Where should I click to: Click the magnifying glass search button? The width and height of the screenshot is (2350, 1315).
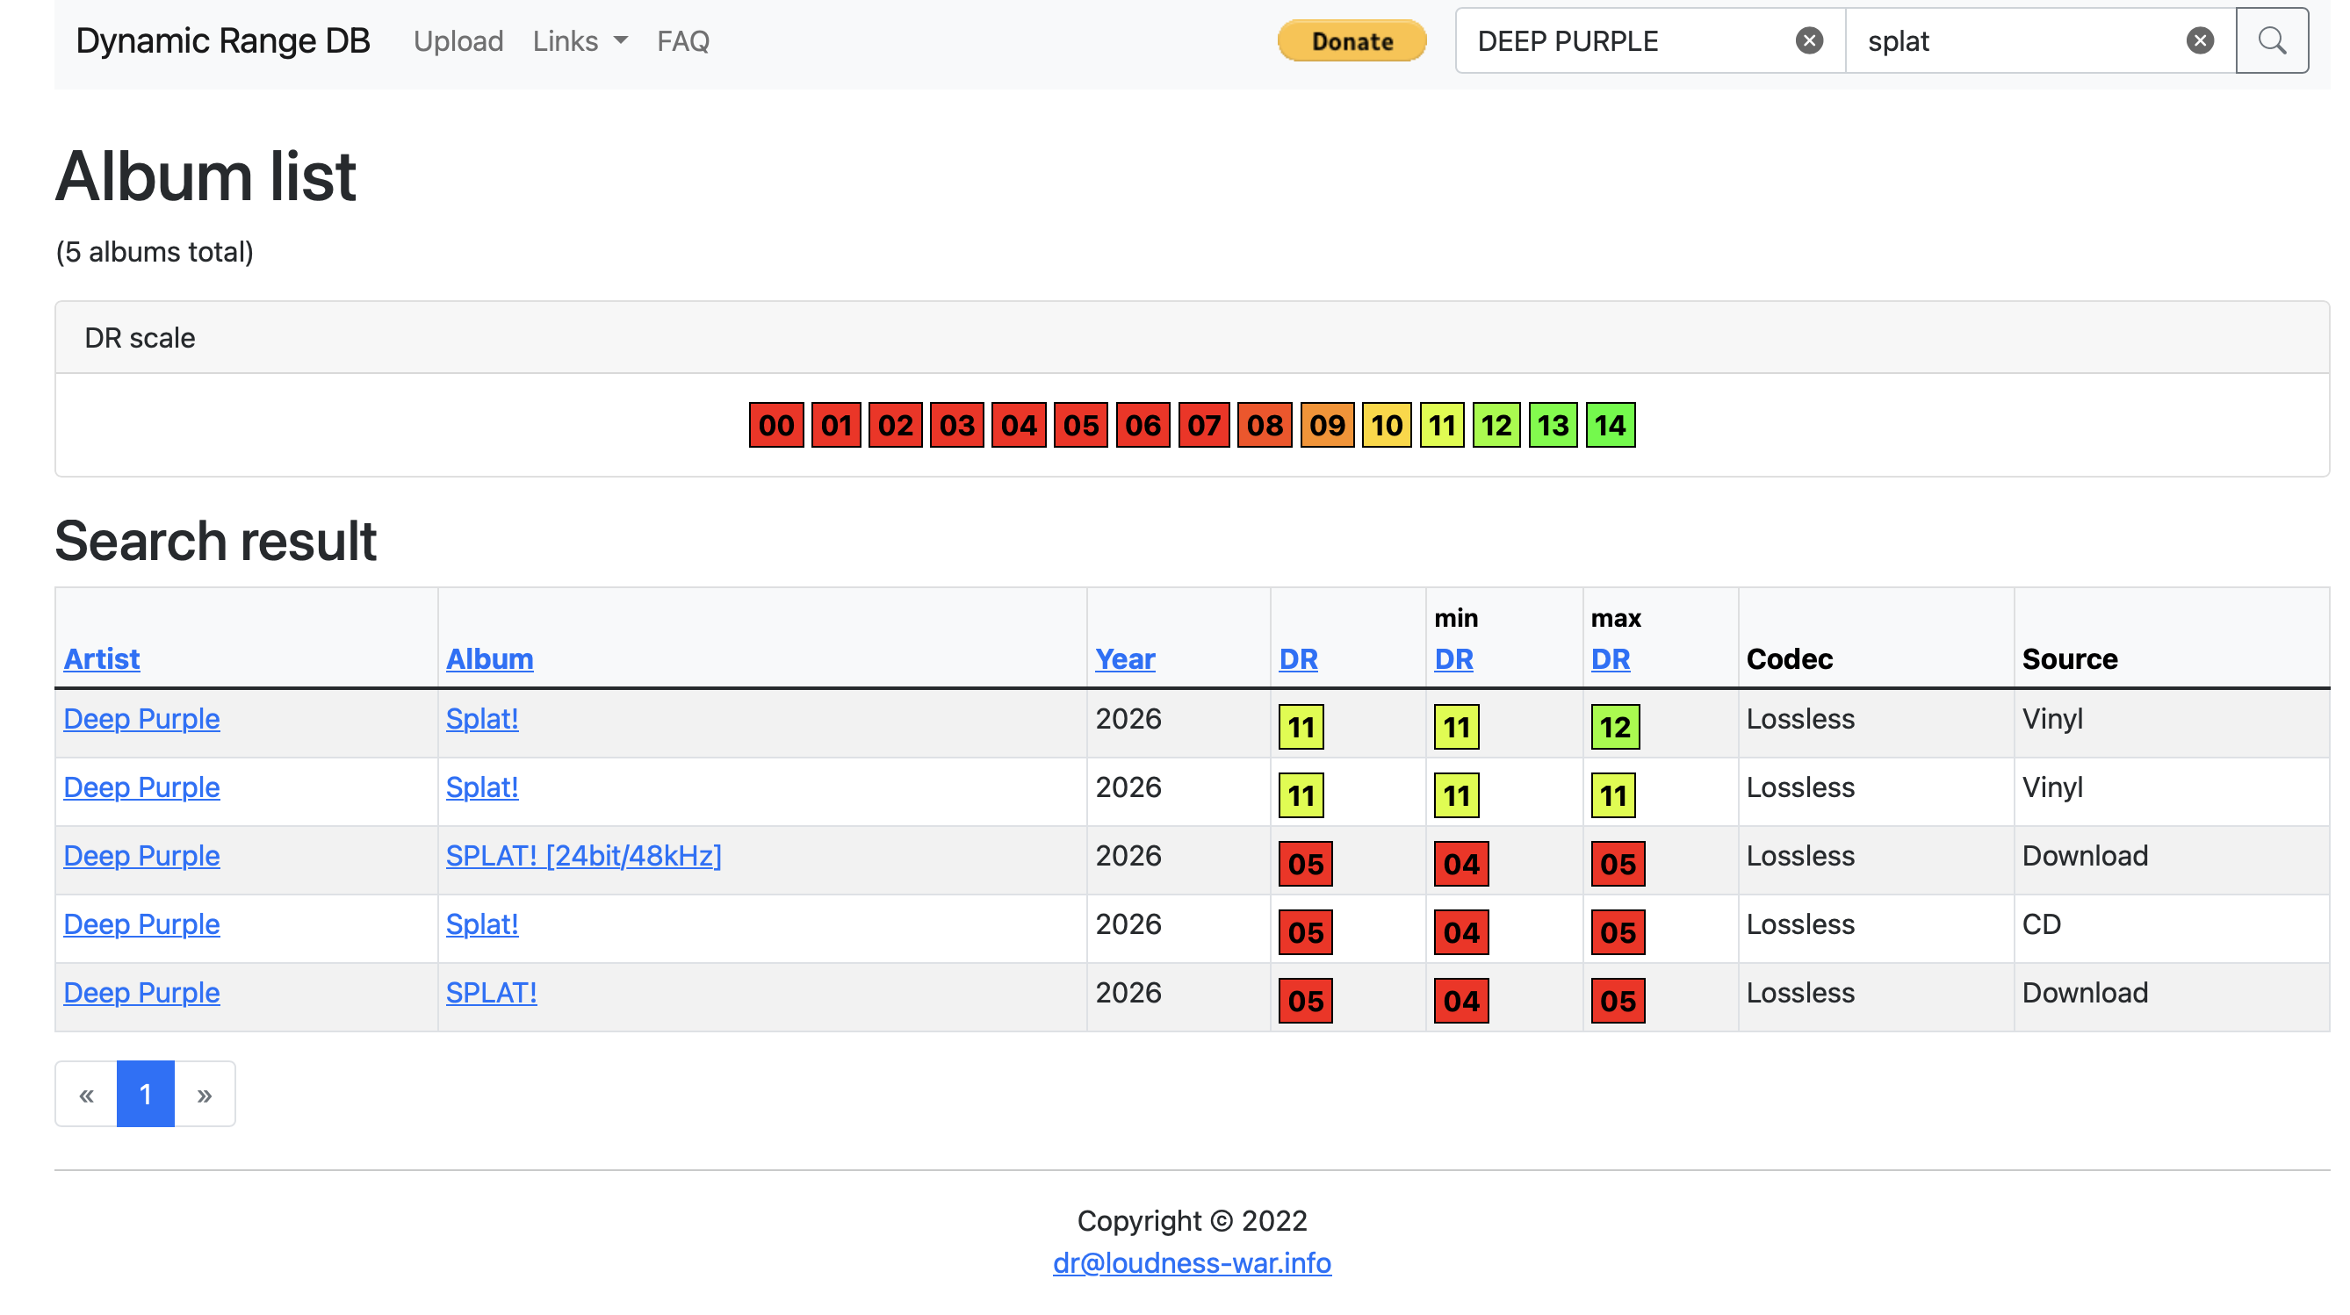(x=2272, y=41)
